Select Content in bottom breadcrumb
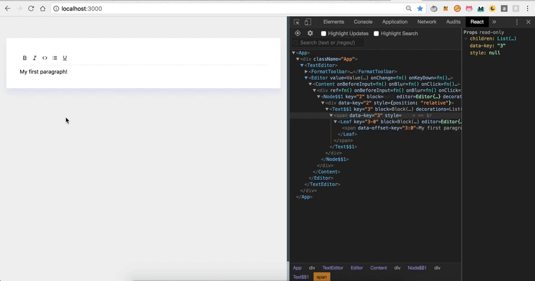The width and height of the screenshot is (535, 281). tap(378, 268)
